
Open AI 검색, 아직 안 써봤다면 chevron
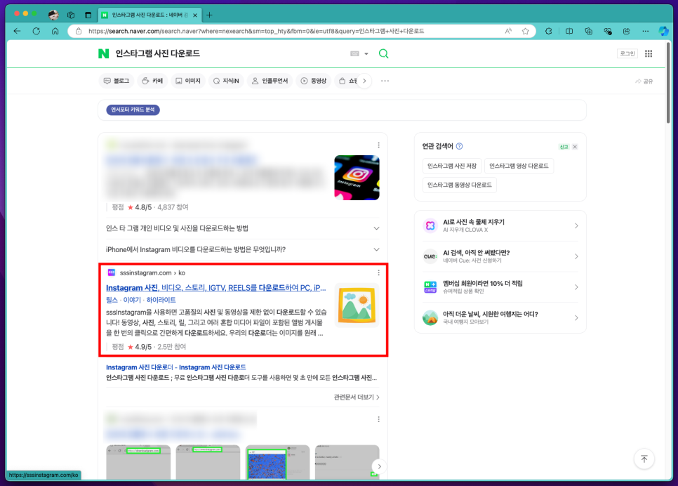pyautogui.click(x=576, y=256)
